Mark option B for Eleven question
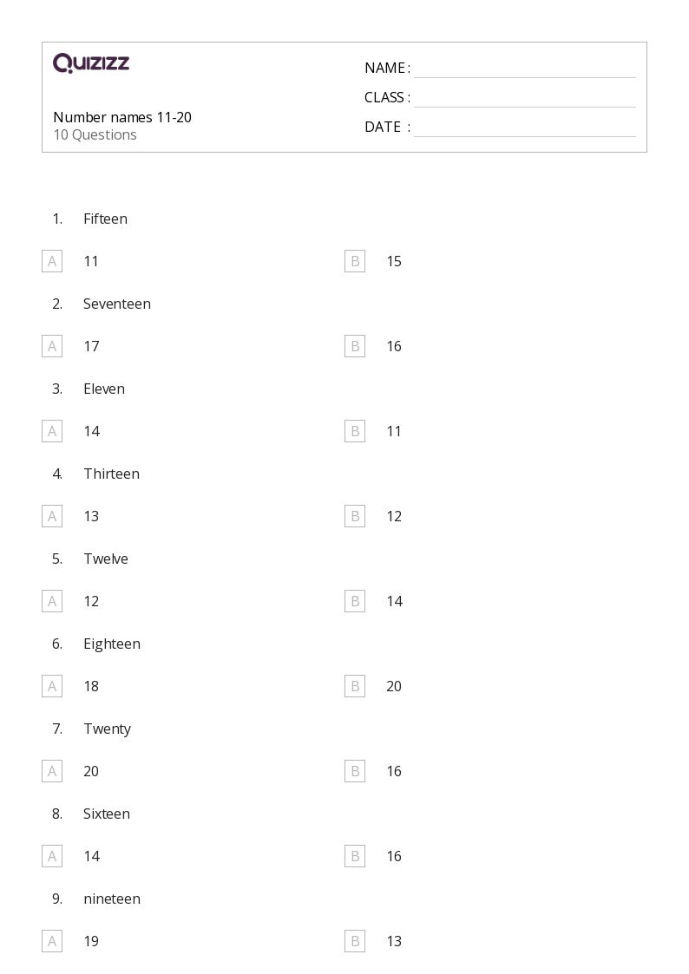The width and height of the screenshot is (689, 974). 355,431
